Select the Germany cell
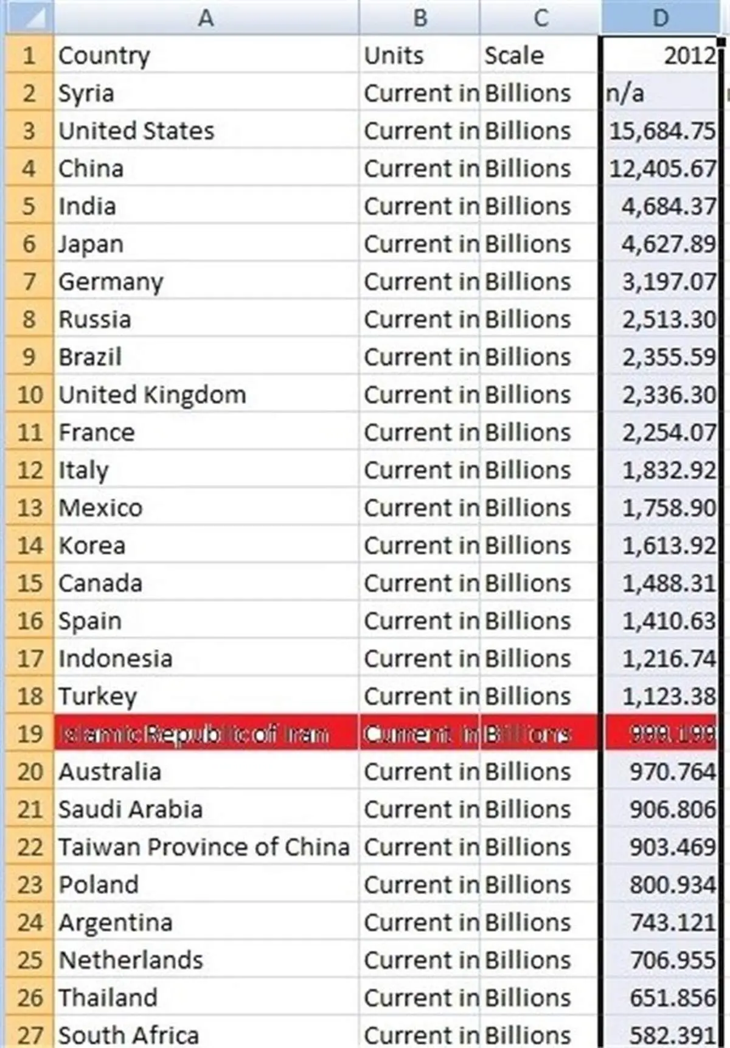Viewport: 730px width, 1048px height. click(x=206, y=281)
